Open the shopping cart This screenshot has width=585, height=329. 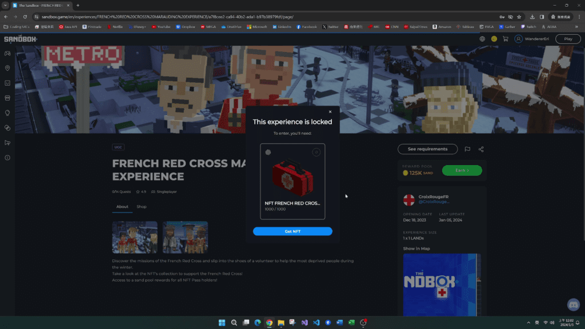pos(506,39)
